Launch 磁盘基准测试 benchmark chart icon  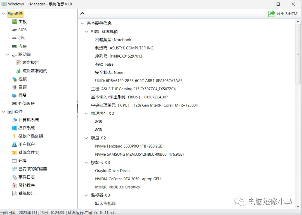tap(18, 71)
